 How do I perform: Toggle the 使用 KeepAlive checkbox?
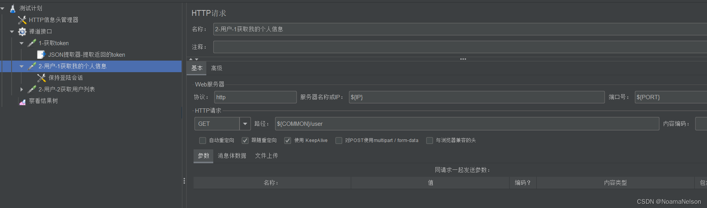tap(287, 140)
